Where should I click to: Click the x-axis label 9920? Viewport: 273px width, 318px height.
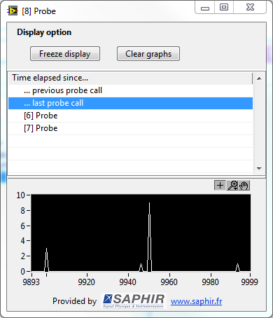pos(86,282)
